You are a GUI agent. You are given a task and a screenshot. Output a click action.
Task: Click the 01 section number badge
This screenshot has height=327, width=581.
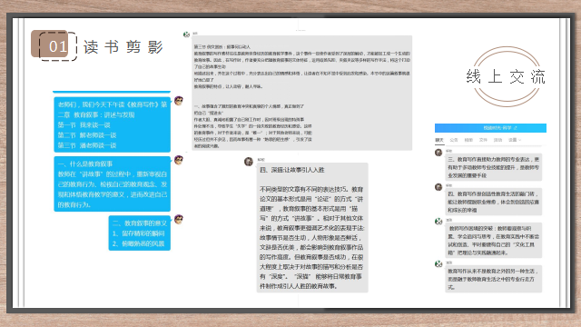[54, 46]
